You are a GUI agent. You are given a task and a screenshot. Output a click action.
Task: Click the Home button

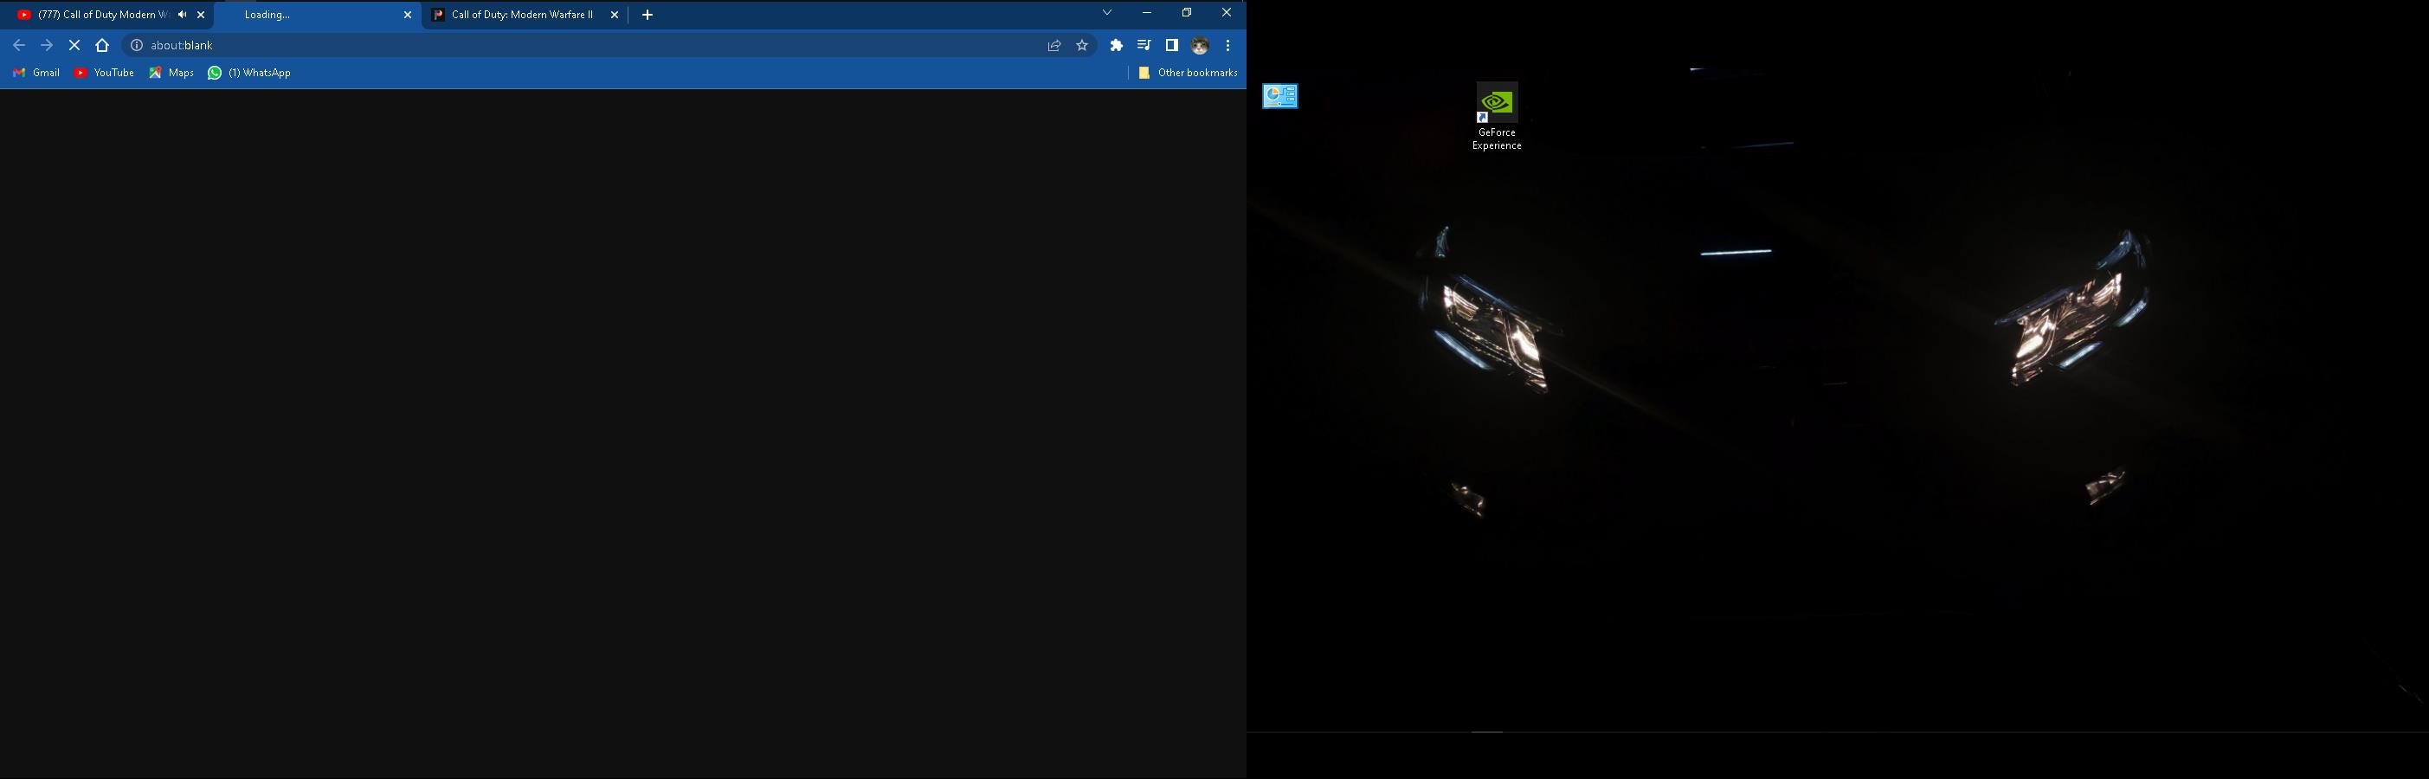click(x=103, y=45)
